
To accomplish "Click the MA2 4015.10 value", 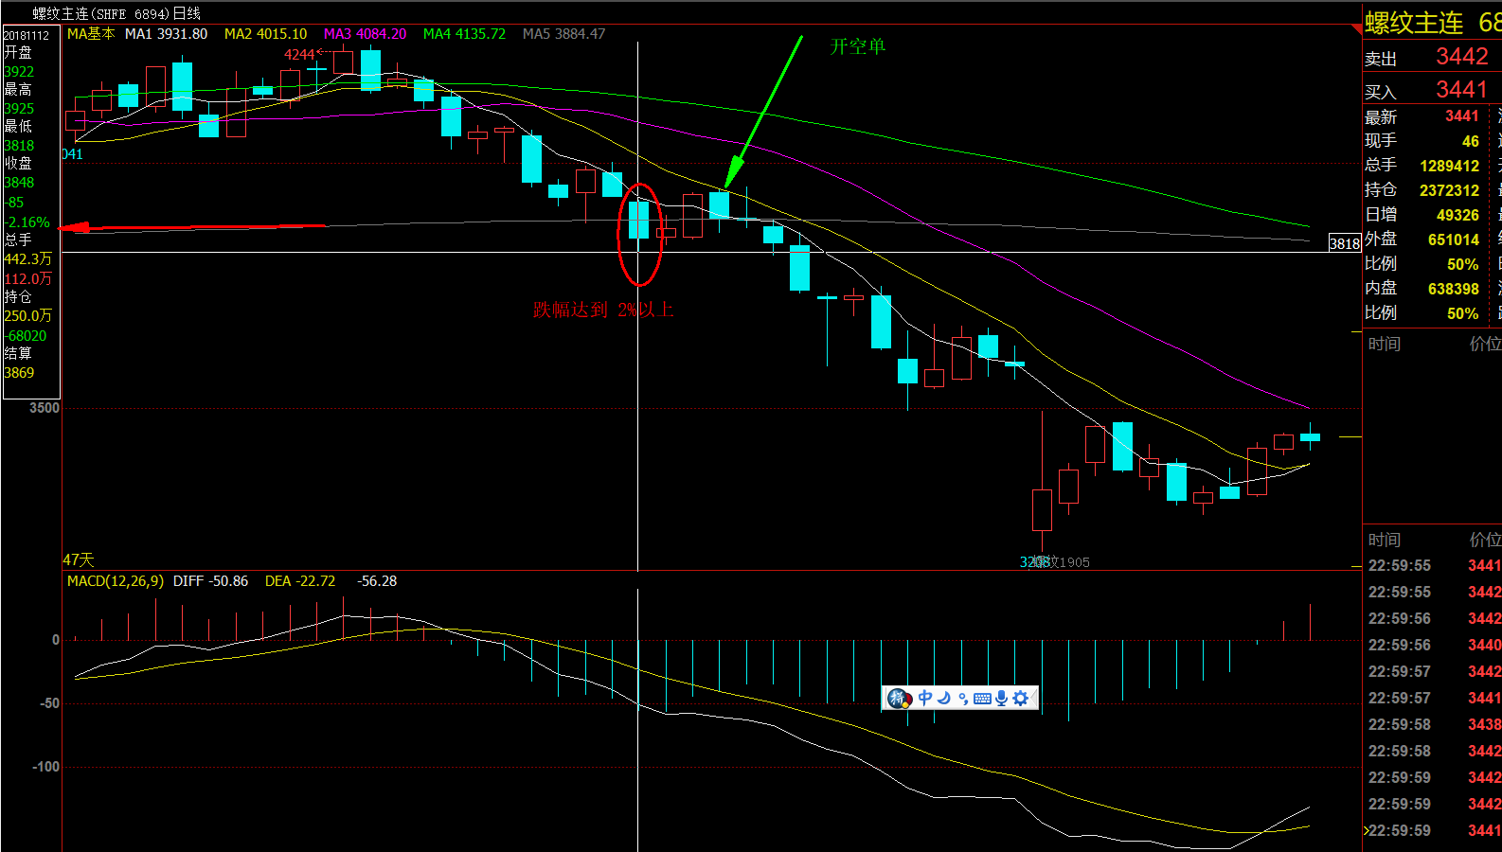I will click(266, 34).
